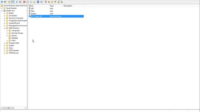The width and height of the screenshot is (200, 112).
Task: Create new organizational unit toolbar icon
Action: 52,2
